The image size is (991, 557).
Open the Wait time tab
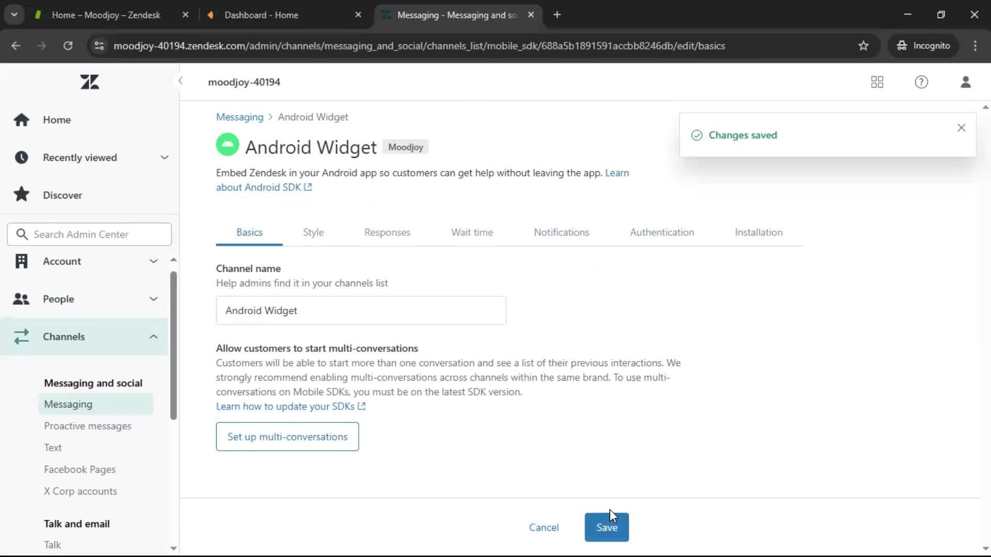coord(472,233)
